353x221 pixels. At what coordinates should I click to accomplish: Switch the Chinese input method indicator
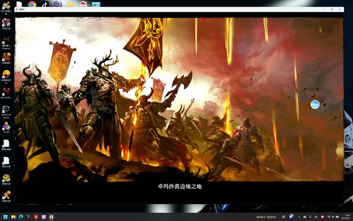coord(316,217)
